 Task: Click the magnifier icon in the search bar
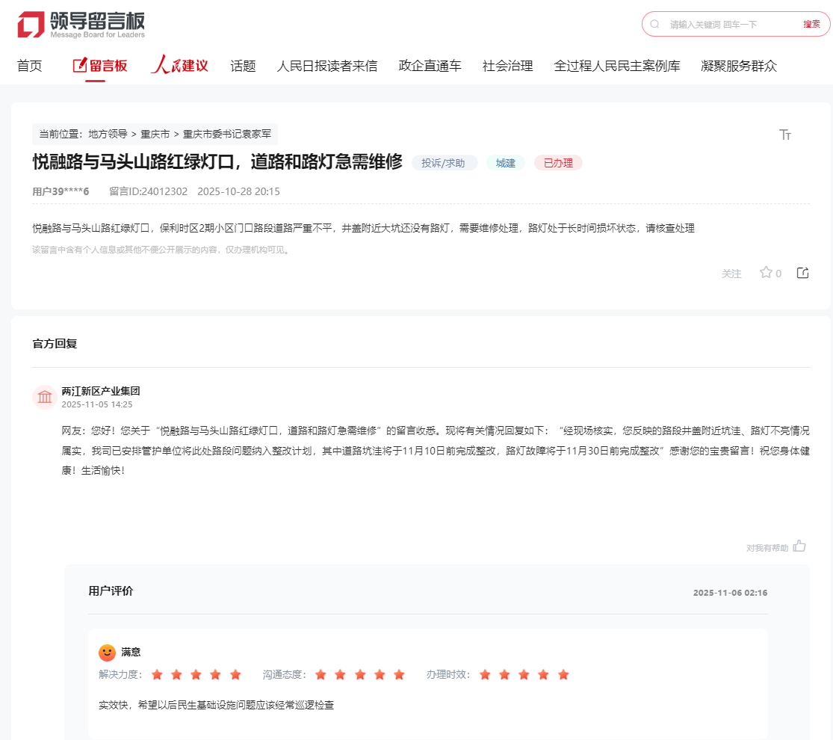tap(655, 24)
